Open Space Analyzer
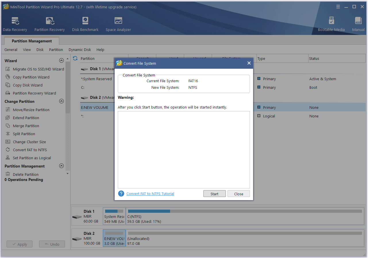The height and width of the screenshot is (258, 368). pyautogui.click(x=118, y=24)
